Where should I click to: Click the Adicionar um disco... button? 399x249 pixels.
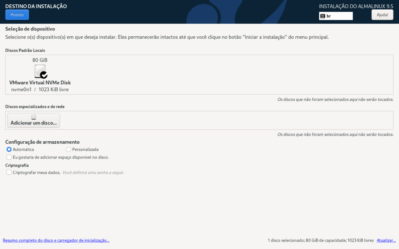tap(34, 120)
